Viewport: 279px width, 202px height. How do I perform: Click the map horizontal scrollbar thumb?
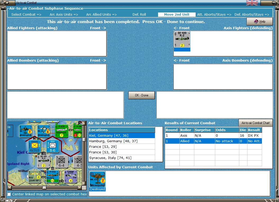(x=44, y=188)
